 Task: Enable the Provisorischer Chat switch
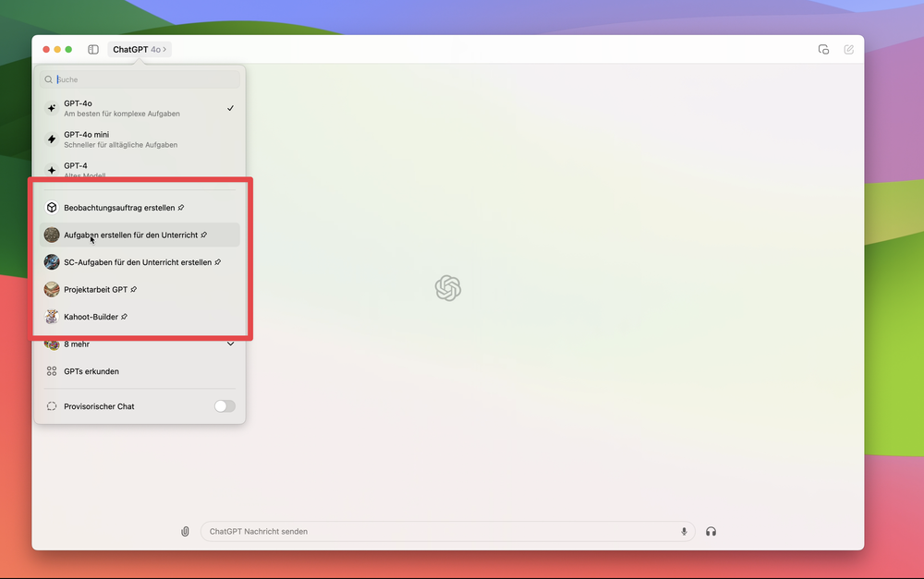pos(225,405)
